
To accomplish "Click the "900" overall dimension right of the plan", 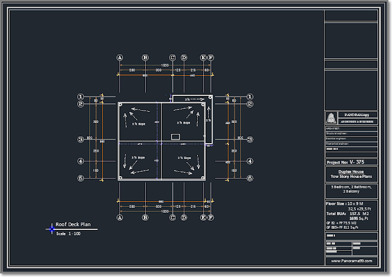I will click(240, 138).
